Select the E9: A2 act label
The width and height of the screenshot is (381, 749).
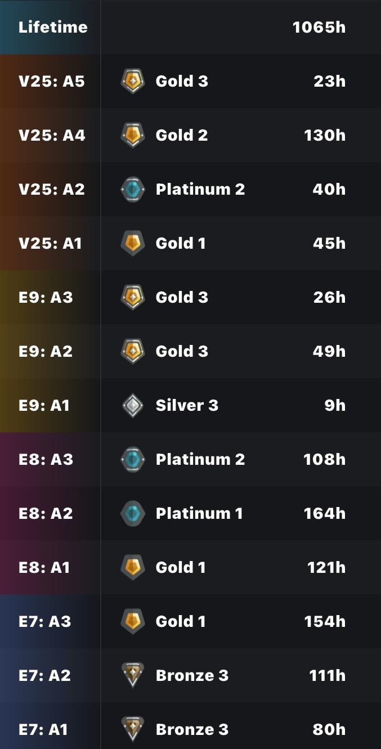click(46, 351)
